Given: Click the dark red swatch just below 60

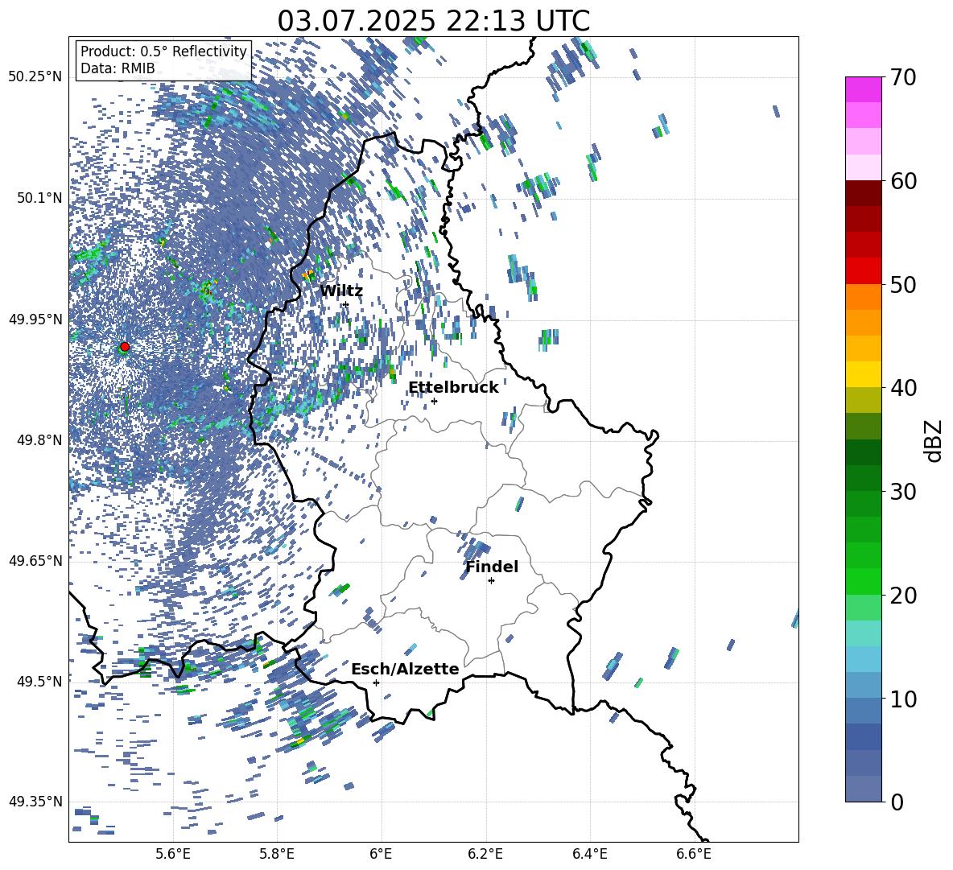Looking at the screenshot, I should pos(863,193).
